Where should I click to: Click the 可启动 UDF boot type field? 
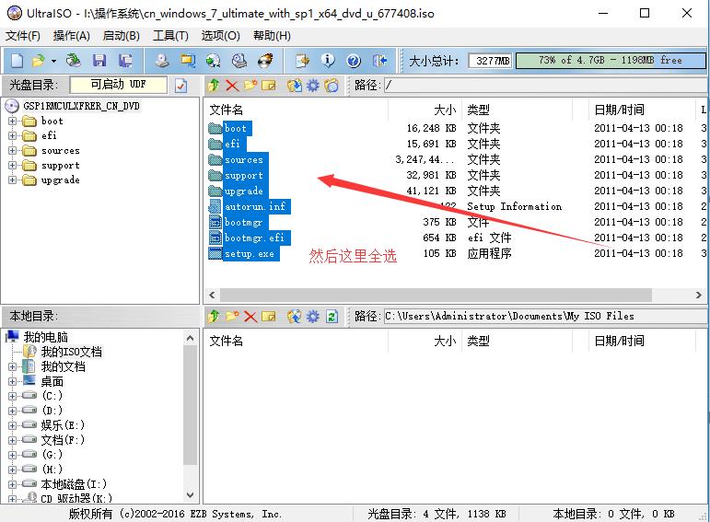118,85
